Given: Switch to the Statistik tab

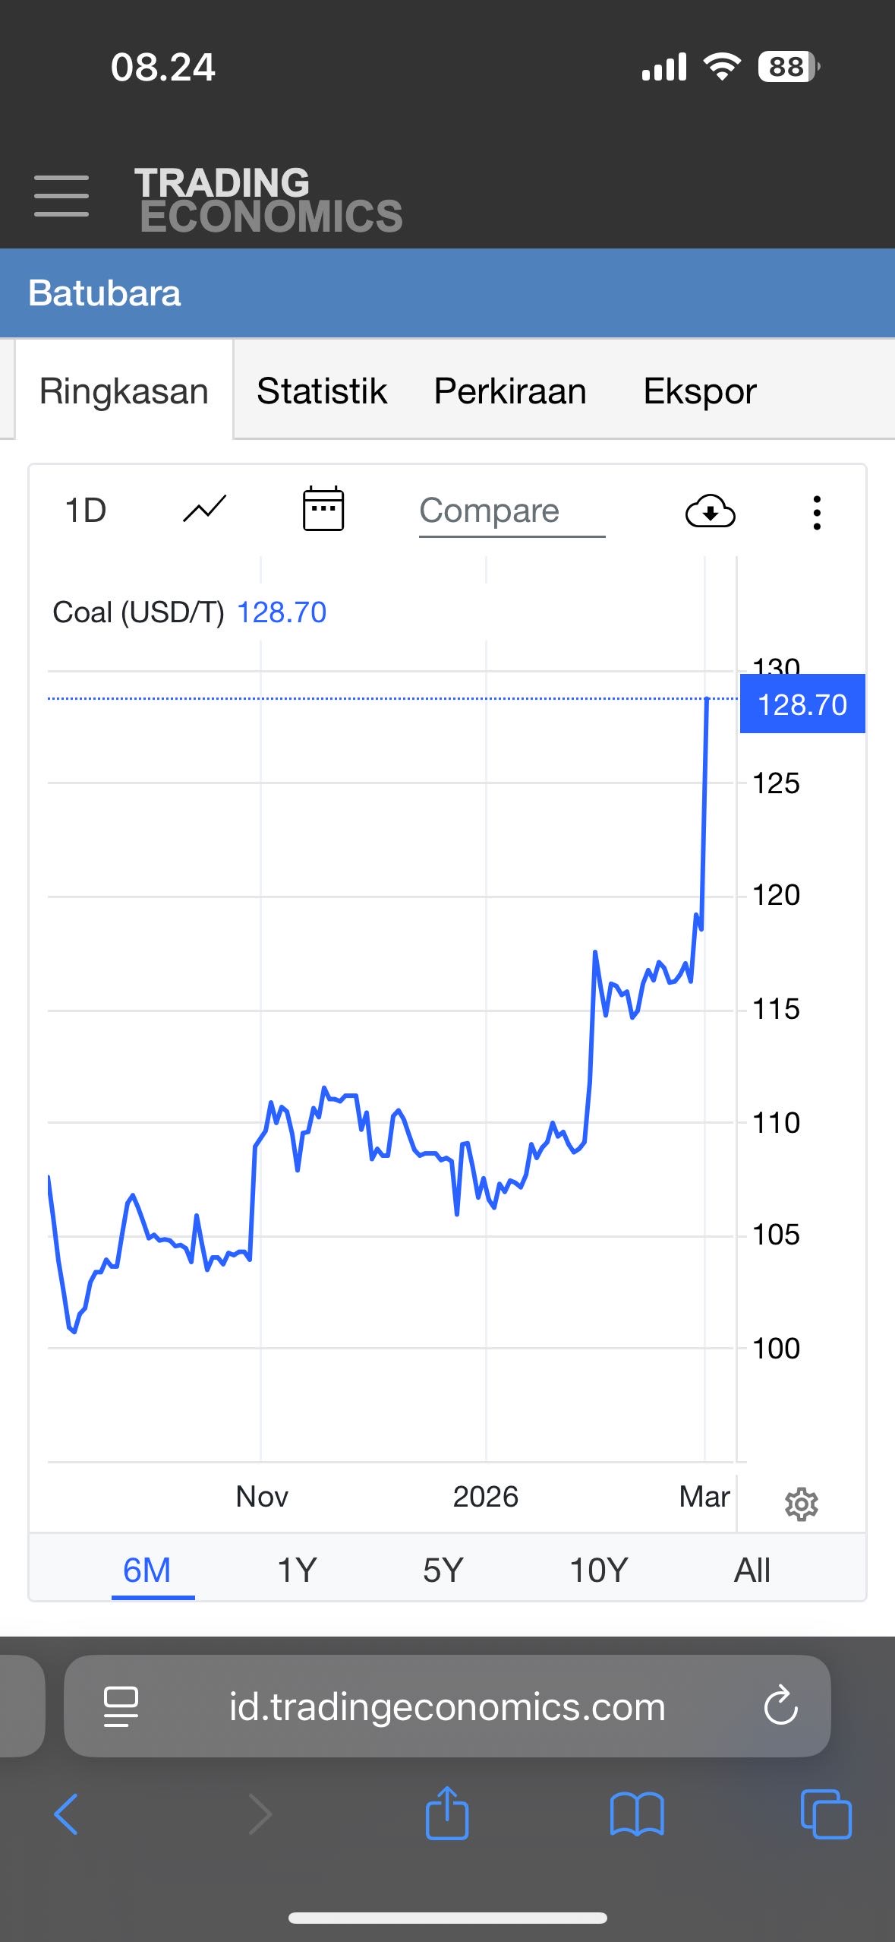Looking at the screenshot, I should (x=322, y=391).
